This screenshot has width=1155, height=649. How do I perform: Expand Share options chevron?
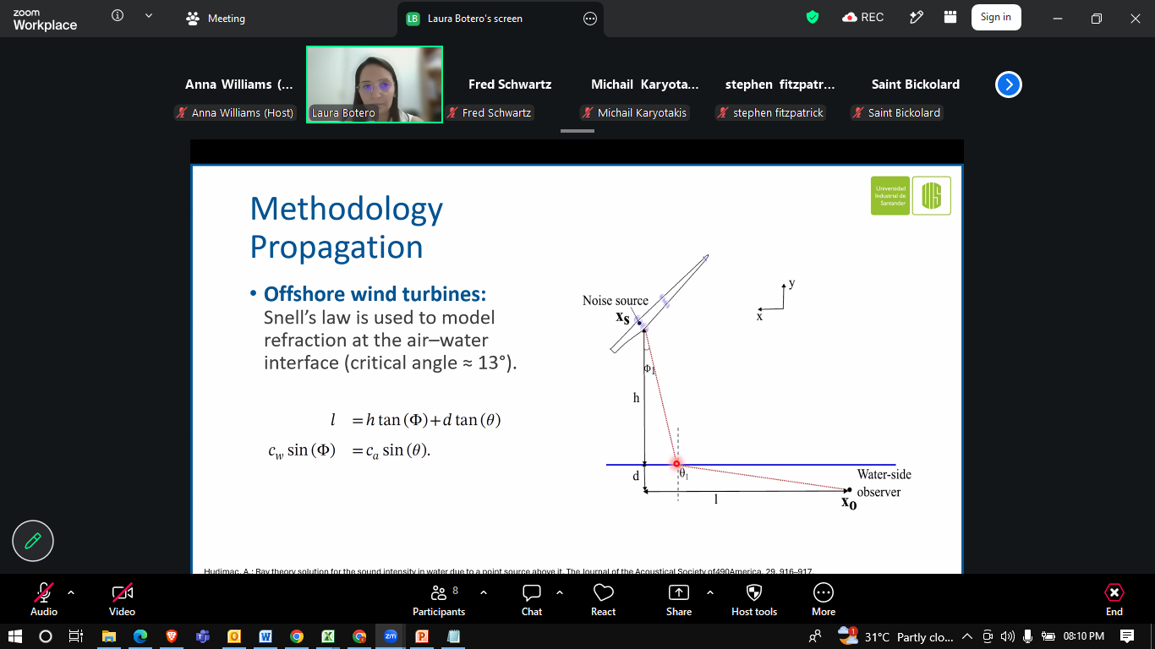(x=710, y=592)
